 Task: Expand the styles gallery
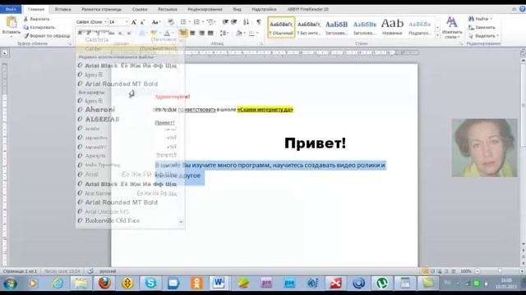(437, 35)
